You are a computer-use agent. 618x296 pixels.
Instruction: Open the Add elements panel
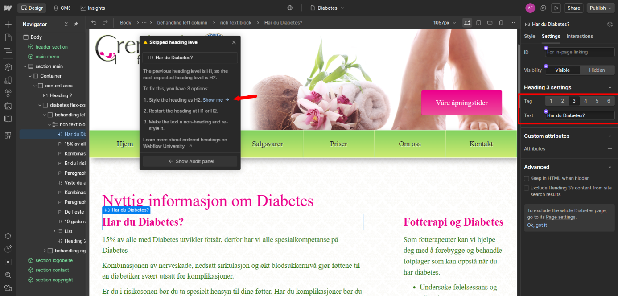[x=8, y=24]
